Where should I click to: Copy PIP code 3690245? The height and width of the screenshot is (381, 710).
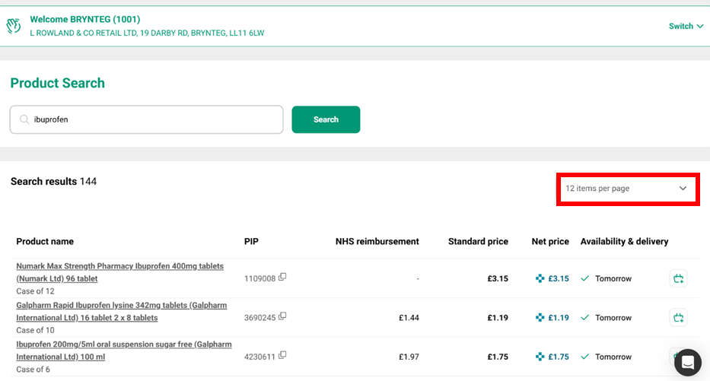282,316
